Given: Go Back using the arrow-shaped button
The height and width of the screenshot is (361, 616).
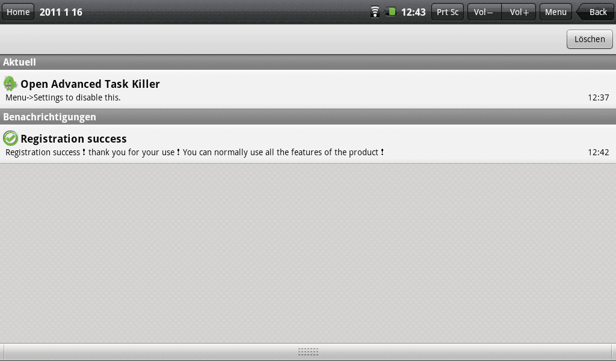Looking at the screenshot, I should coord(596,12).
